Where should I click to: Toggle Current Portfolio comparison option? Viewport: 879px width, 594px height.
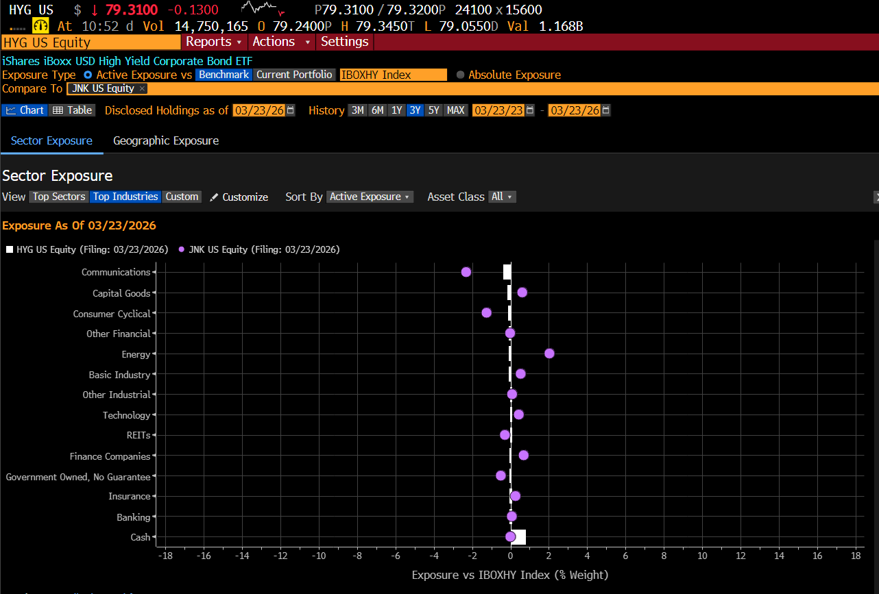[294, 75]
